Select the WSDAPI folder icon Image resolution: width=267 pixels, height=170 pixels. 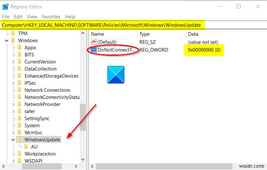coord(19,160)
